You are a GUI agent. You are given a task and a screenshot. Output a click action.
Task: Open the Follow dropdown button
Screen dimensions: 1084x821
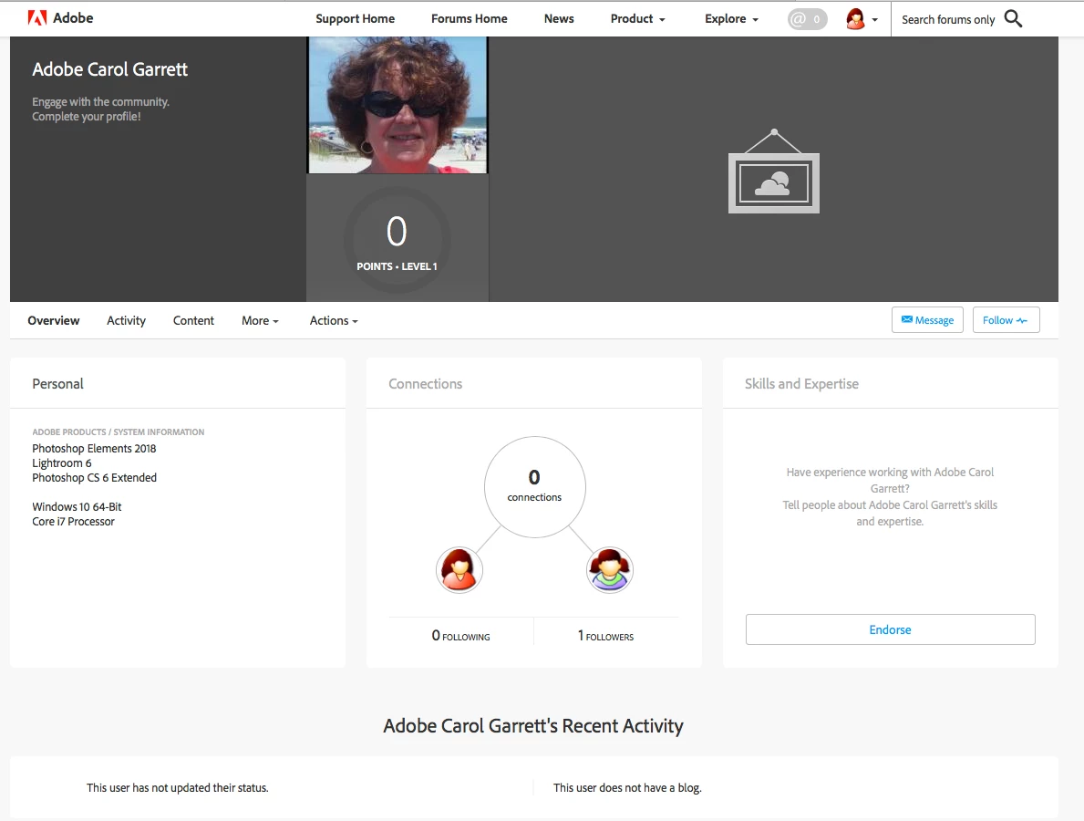point(1006,320)
